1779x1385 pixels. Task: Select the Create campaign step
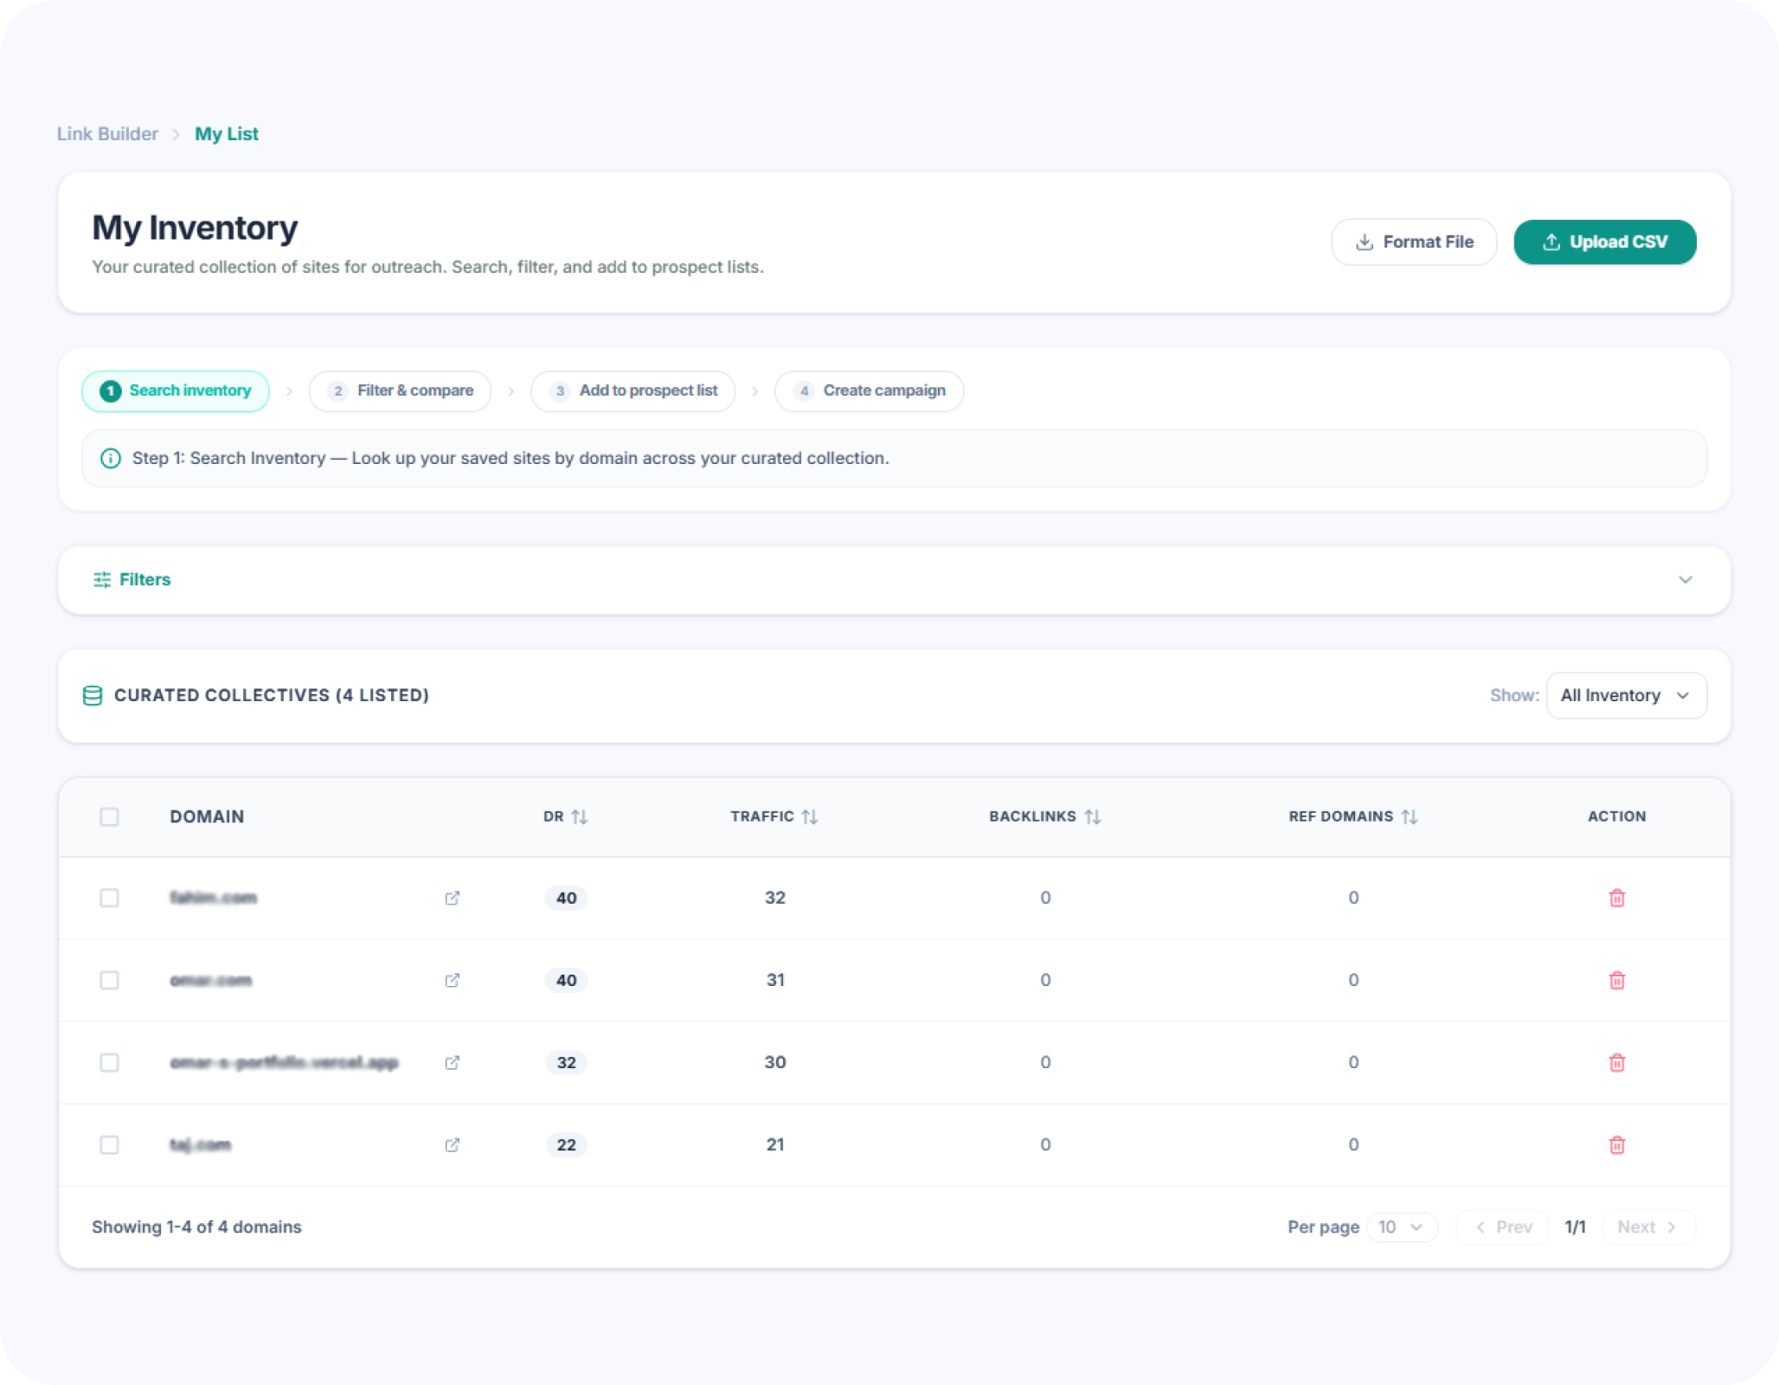click(x=869, y=390)
